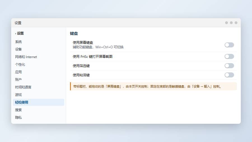Turn on 使用 PrtSc 键打开屏幕截图 switch
Screen dimensions: 252x142
tap(229, 56)
